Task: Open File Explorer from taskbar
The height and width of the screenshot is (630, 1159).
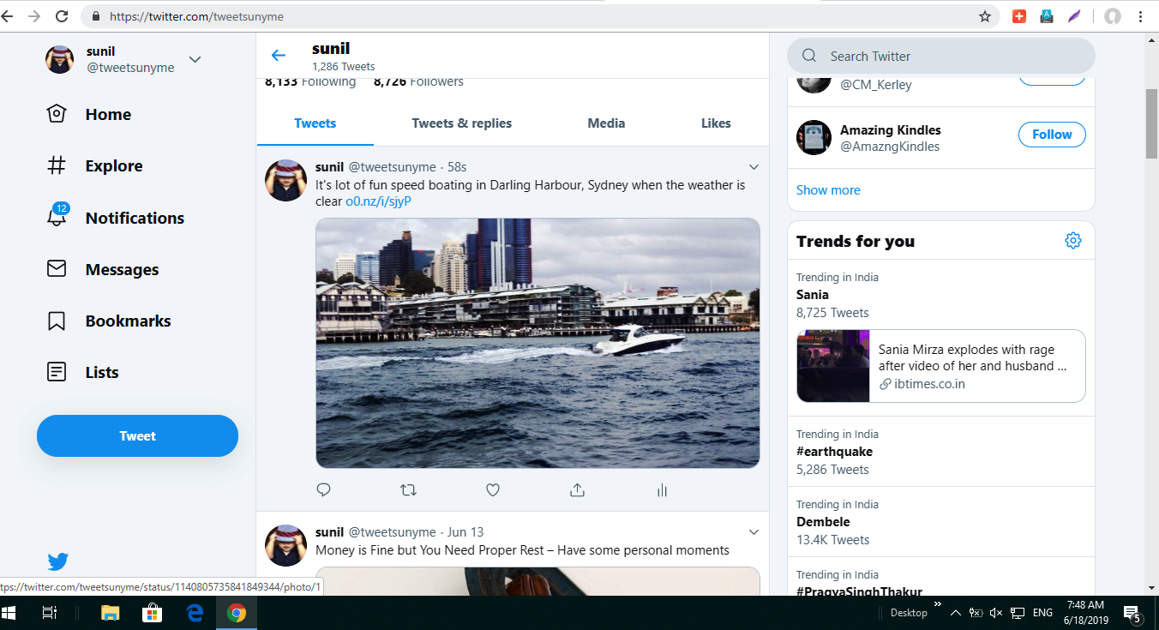Action: coord(111,613)
